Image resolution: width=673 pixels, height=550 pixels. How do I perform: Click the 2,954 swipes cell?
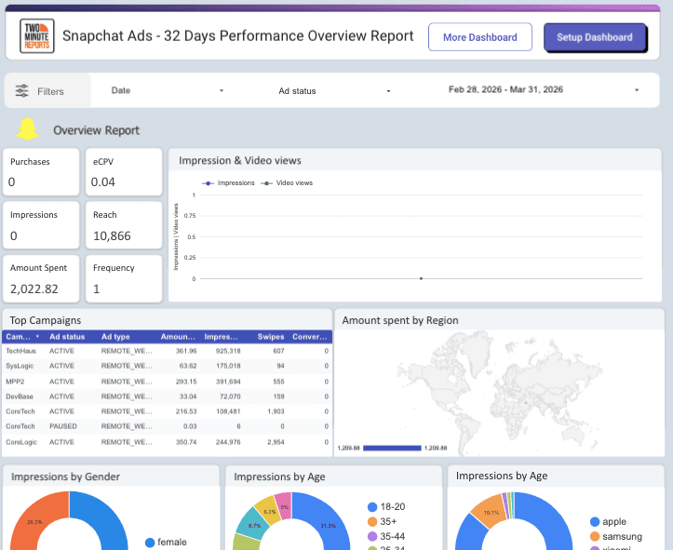[276, 442]
